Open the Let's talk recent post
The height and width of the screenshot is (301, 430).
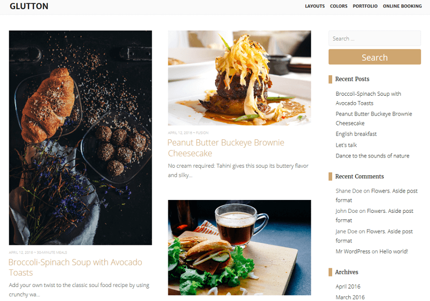(346, 145)
